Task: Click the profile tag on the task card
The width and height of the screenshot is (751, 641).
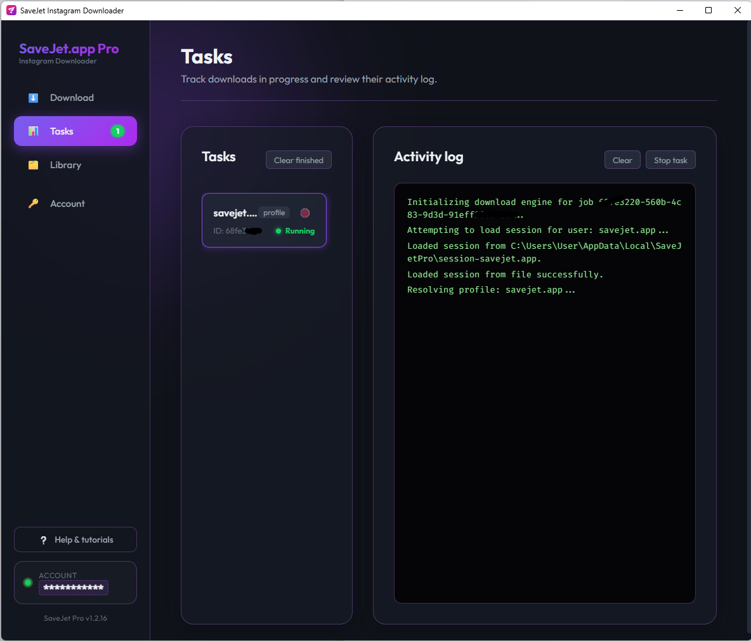Action: pos(274,213)
